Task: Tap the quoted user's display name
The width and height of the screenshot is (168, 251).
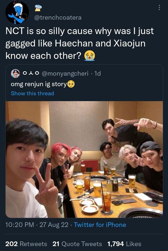Action: click(x=31, y=73)
